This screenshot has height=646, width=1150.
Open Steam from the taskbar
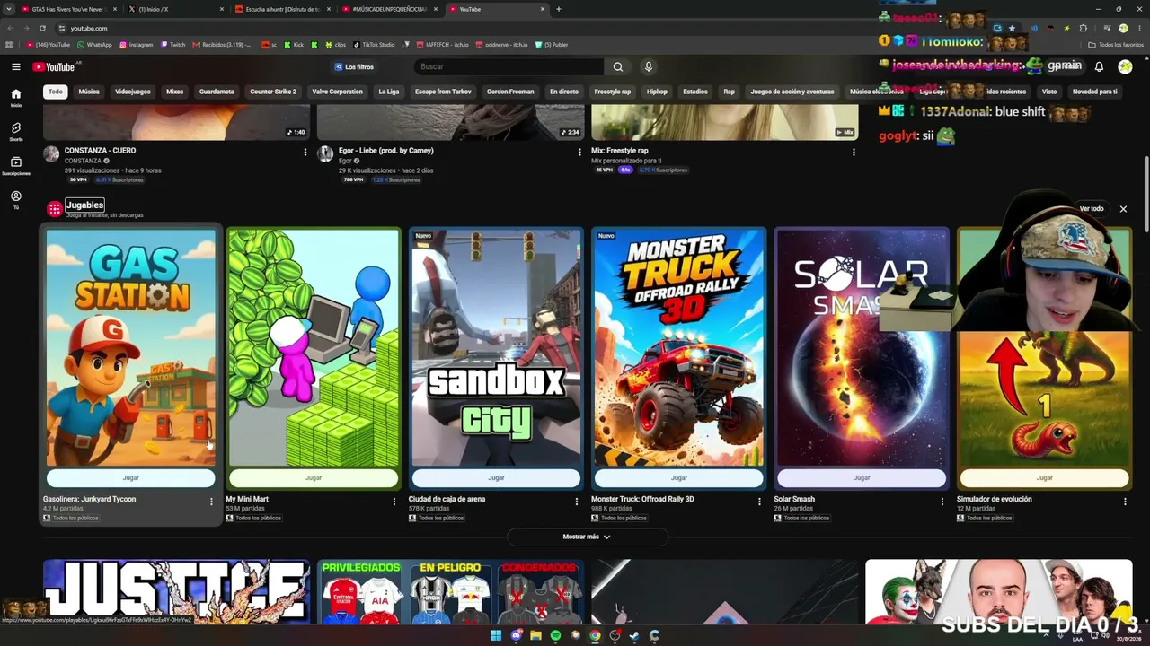click(x=634, y=635)
